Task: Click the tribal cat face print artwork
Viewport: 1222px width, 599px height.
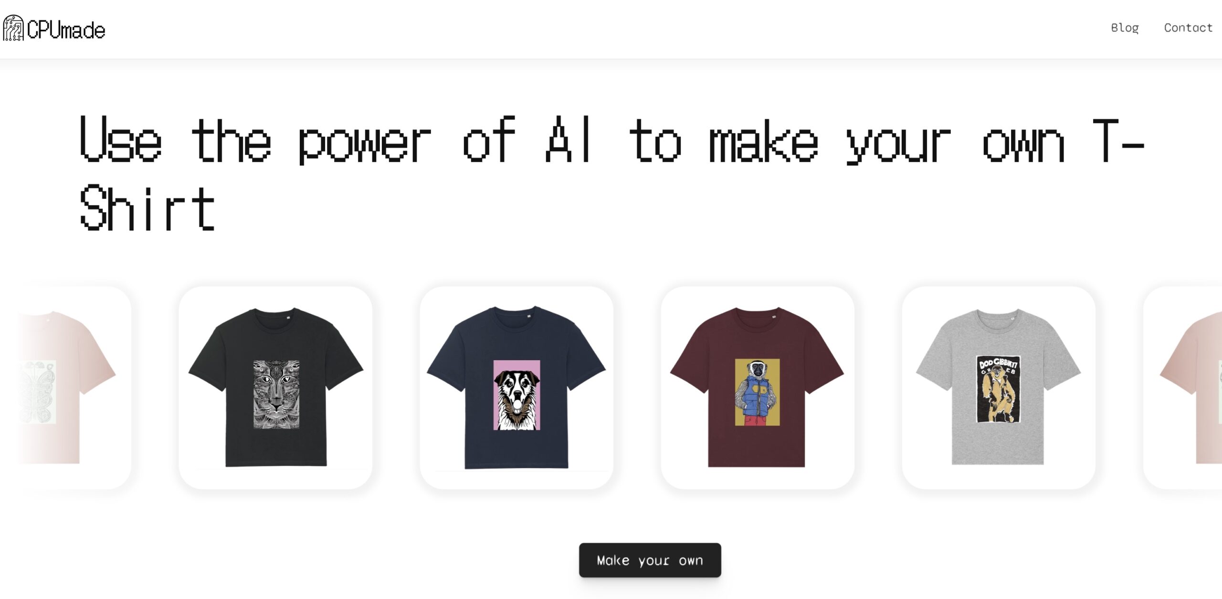Action: 276,394
